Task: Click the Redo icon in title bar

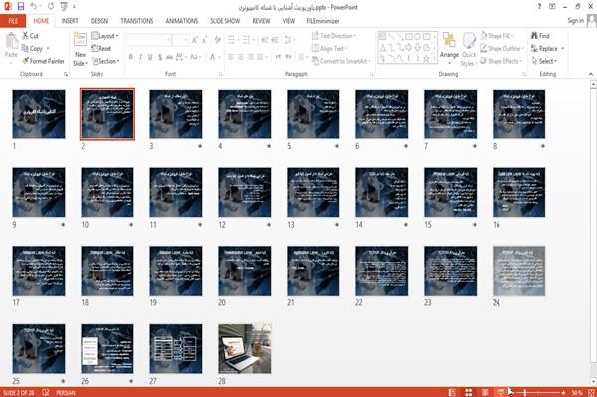Action: (x=51, y=7)
